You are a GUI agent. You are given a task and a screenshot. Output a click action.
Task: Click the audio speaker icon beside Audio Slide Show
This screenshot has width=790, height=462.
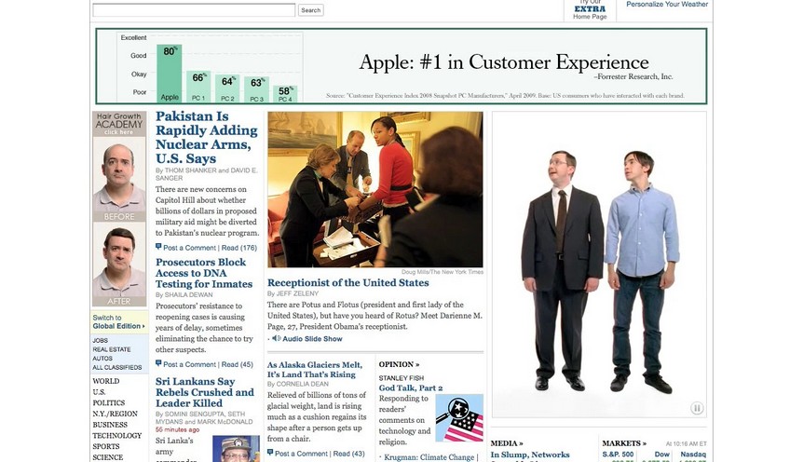coord(277,338)
